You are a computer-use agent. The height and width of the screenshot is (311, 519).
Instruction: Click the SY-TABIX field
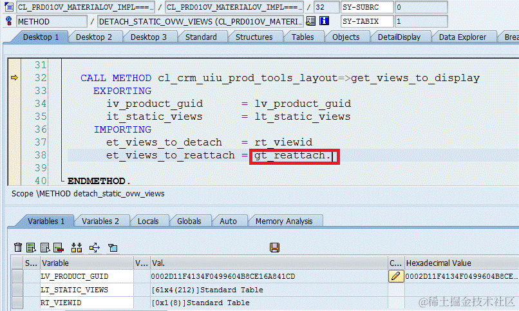click(367, 21)
